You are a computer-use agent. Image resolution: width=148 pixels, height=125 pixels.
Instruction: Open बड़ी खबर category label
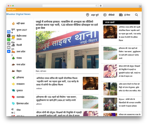20,23
